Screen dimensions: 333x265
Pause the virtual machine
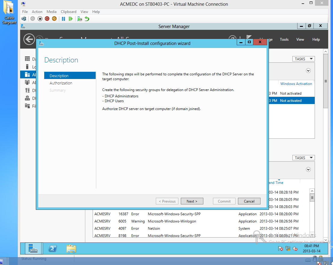pyautogui.click(x=63, y=19)
